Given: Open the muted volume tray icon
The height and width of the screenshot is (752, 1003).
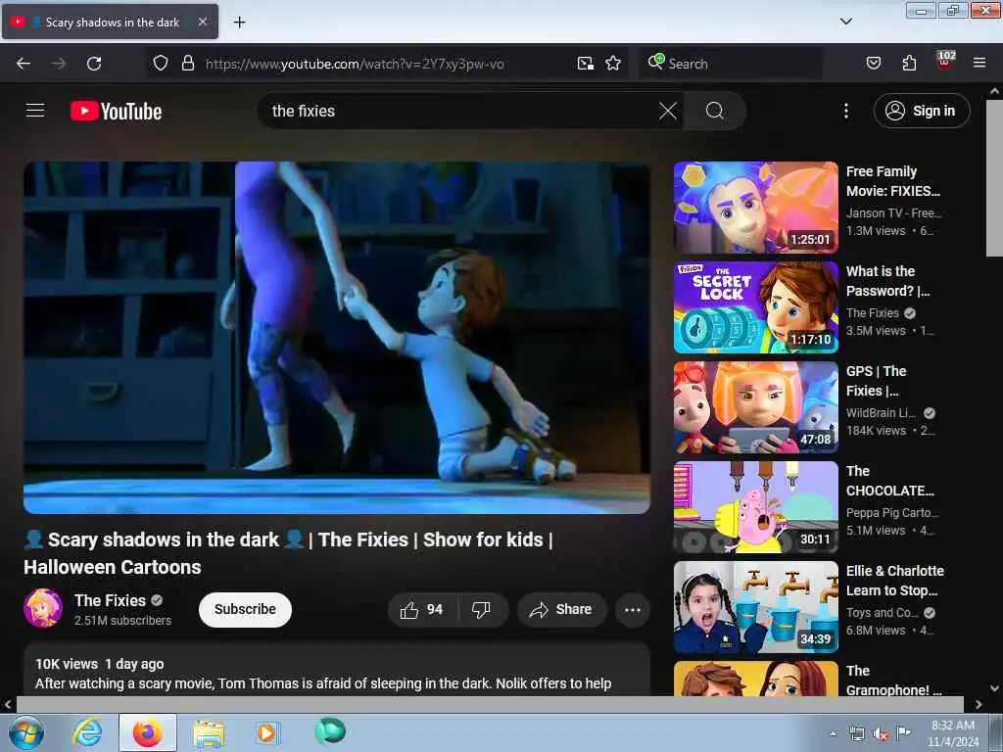Looking at the screenshot, I should coord(881,734).
